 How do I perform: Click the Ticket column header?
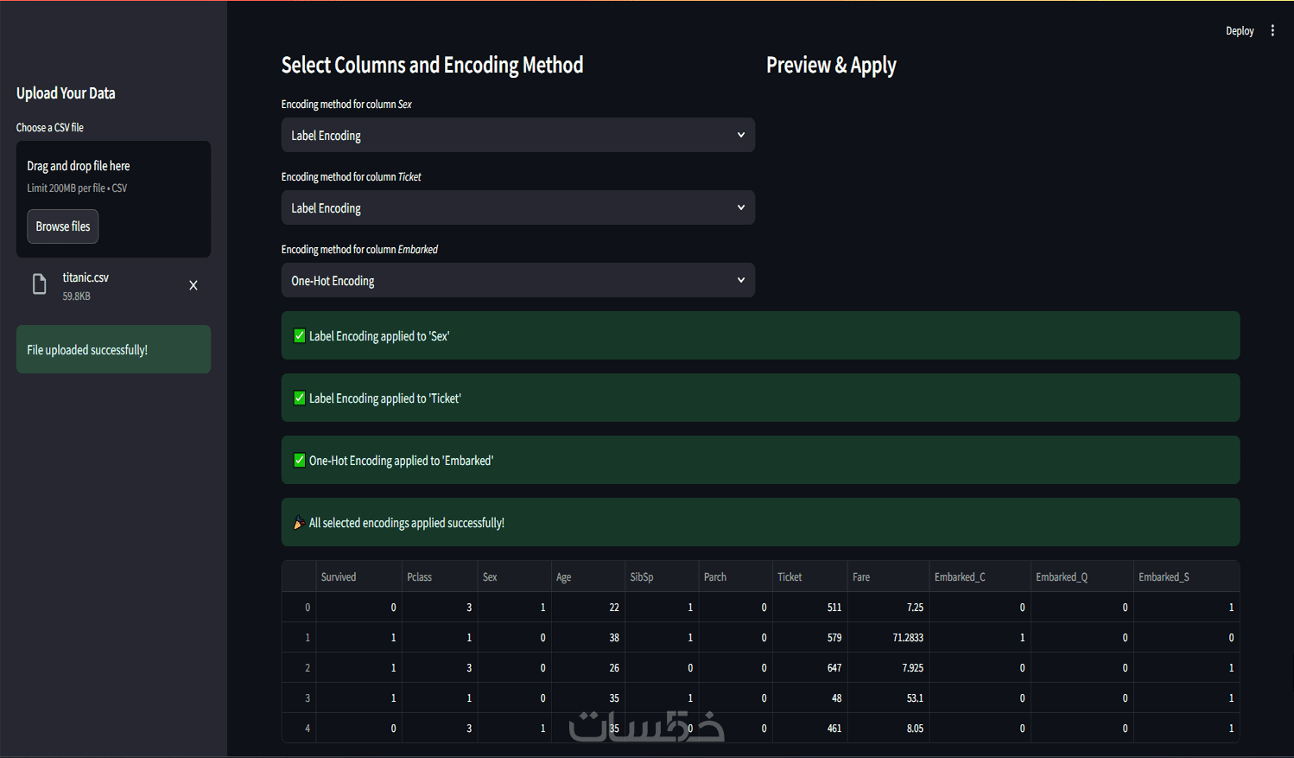click(x=790, y=577)
